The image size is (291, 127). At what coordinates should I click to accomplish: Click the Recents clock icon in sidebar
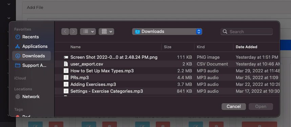18,37
